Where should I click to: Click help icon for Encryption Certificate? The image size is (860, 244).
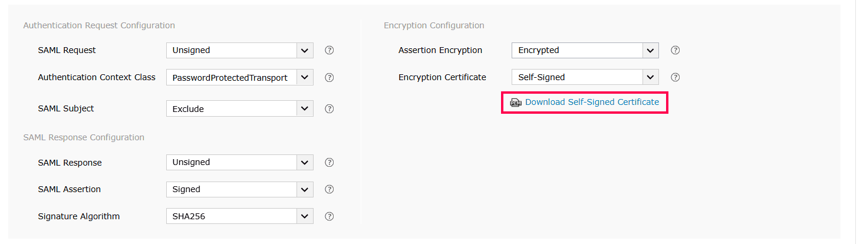[x=676, y=77]
